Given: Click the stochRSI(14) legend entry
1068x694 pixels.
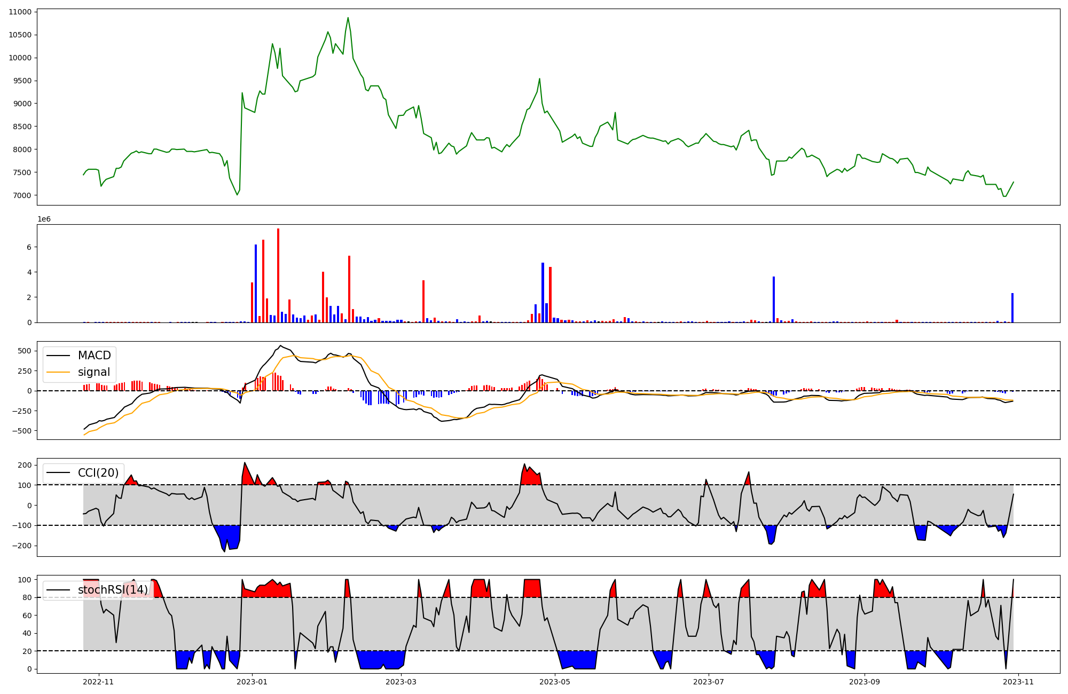Looking at the screenshot, I should click(113, 590).
